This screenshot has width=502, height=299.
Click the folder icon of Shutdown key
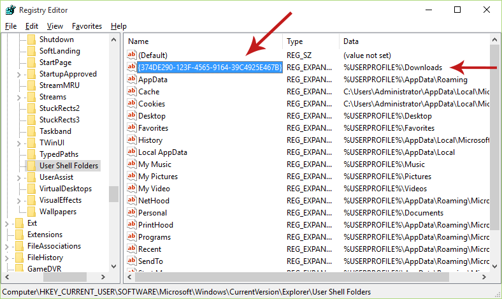(31, 40)
